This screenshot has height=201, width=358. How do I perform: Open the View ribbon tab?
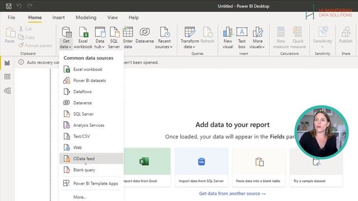(x=112, y=17)
